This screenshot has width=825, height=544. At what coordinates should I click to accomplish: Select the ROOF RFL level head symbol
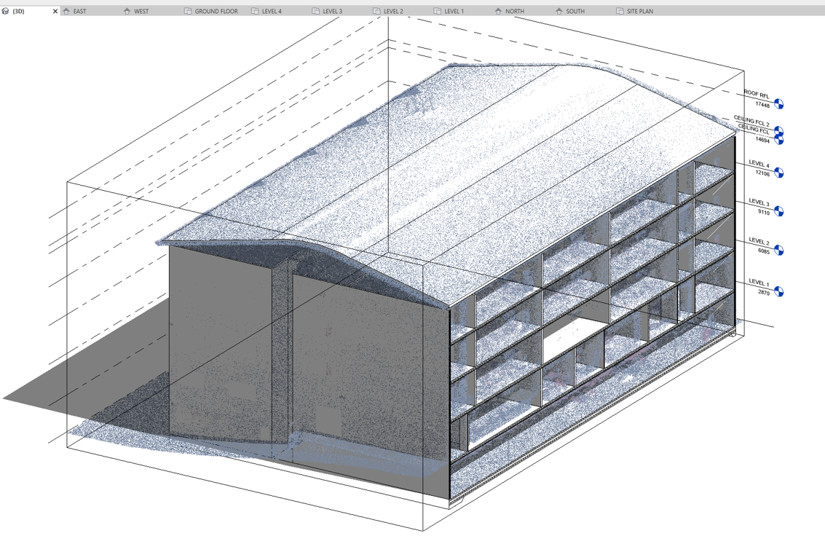(778, 103)
